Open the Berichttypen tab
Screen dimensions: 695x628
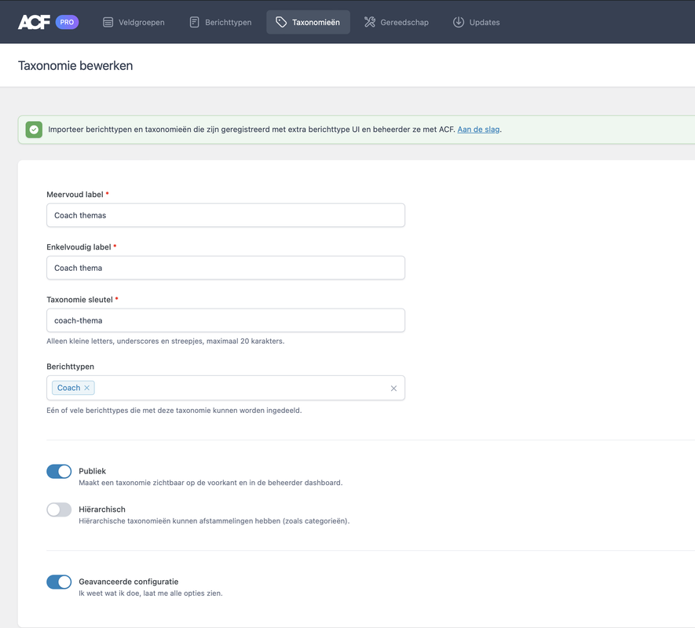pos(221,22)
